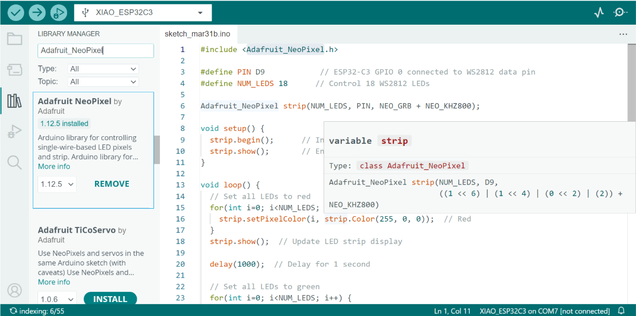Open the user account profile icon

pyautogui.click(x=15, y=290)
